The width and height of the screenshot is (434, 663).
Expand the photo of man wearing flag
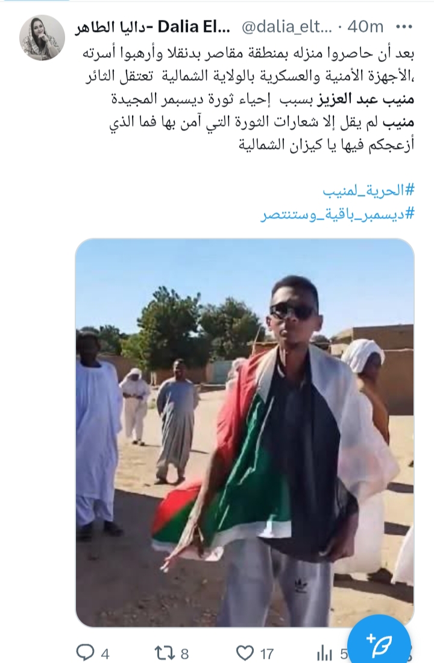pyautogui.click(x=245, y=432)
